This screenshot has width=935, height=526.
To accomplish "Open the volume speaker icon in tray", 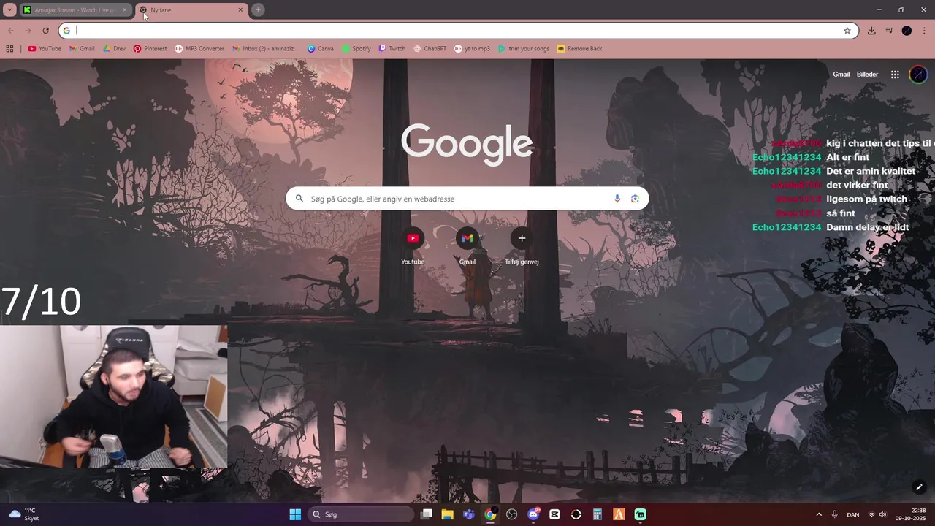I will (x=883, y=514).
